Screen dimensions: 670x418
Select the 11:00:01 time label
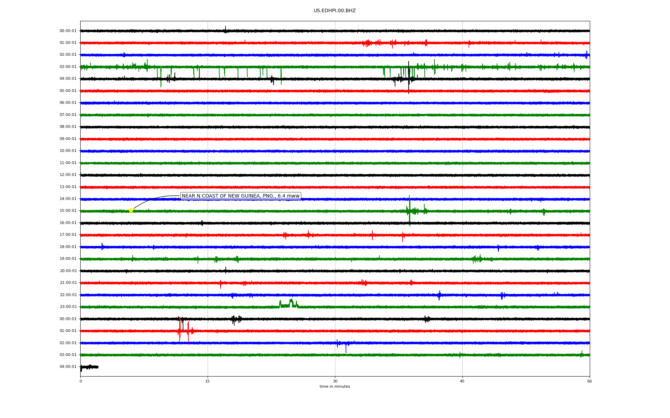point(68,163)
